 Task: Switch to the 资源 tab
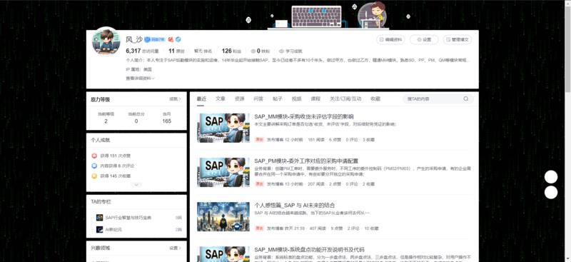pyautogui.click(x=239, y=99)
